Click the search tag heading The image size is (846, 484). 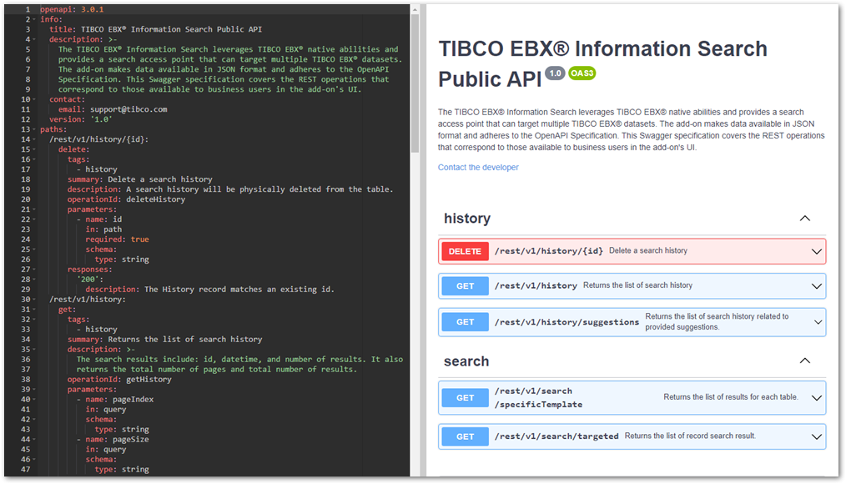pos(466,361)
